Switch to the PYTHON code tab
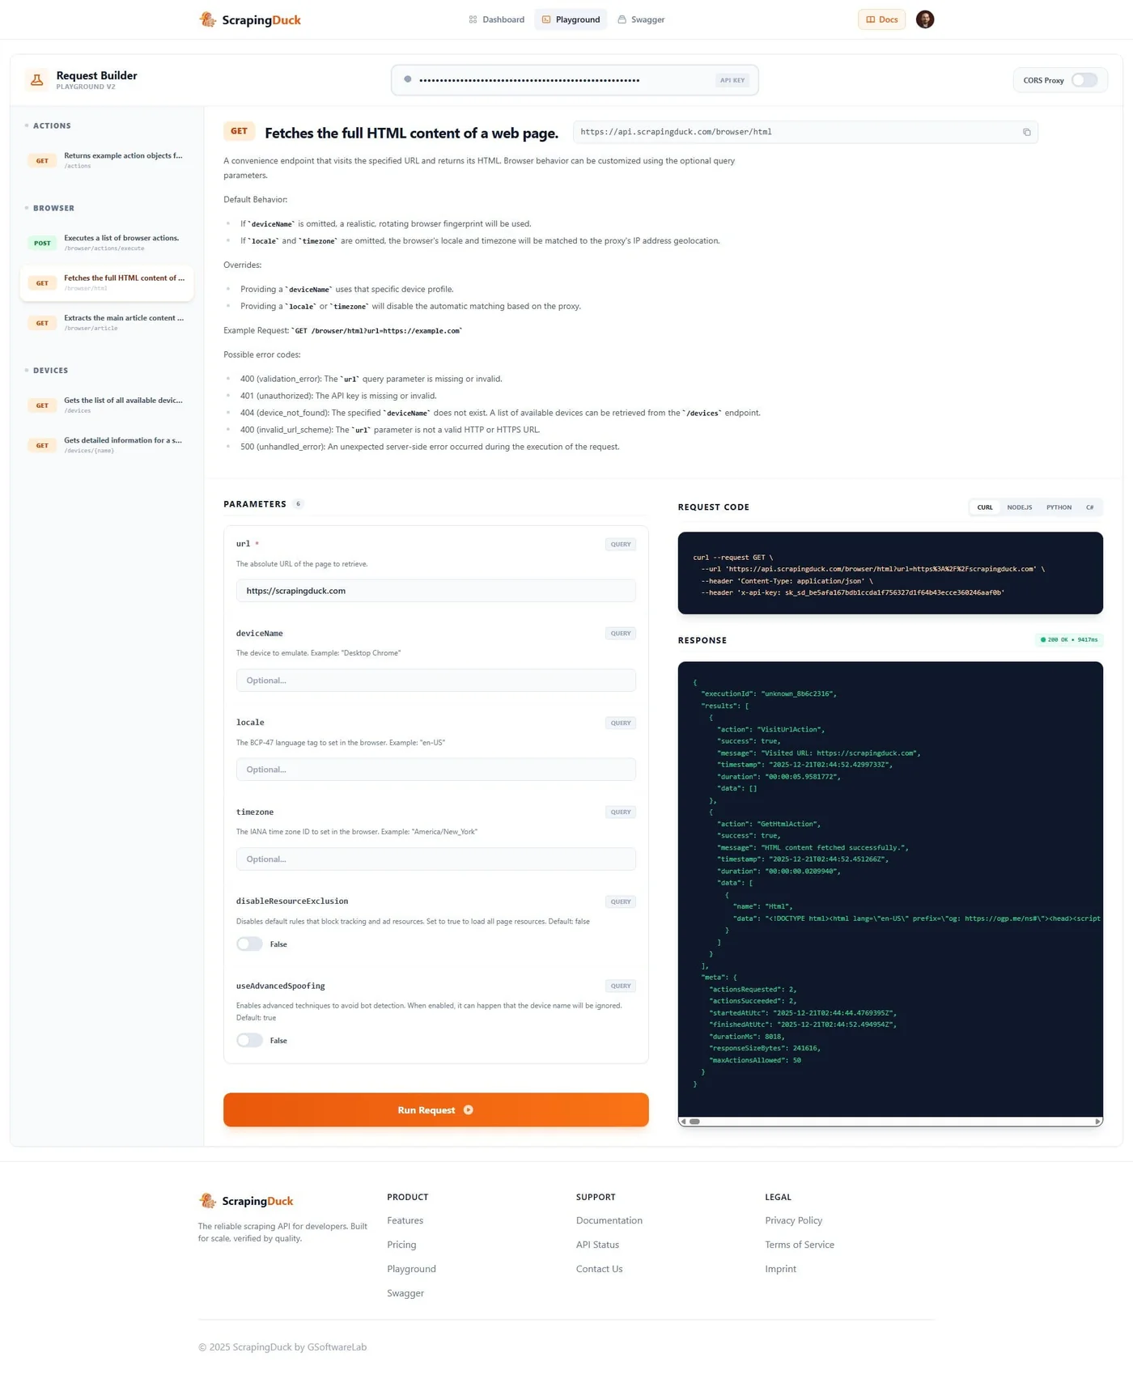Viewport: 1133px width, 1383px height. (x=1059, y=507)
